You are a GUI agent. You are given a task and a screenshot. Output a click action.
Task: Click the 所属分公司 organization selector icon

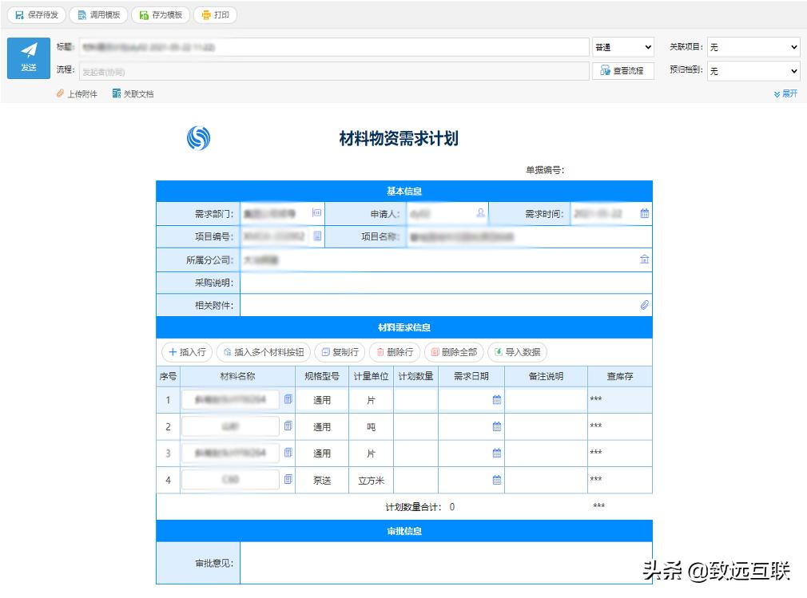point(645,259)
